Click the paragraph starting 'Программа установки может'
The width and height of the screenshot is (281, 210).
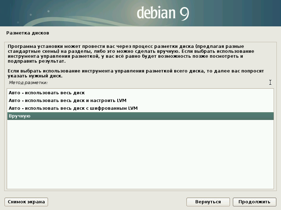pyautogui.click(x=131, y=54)
